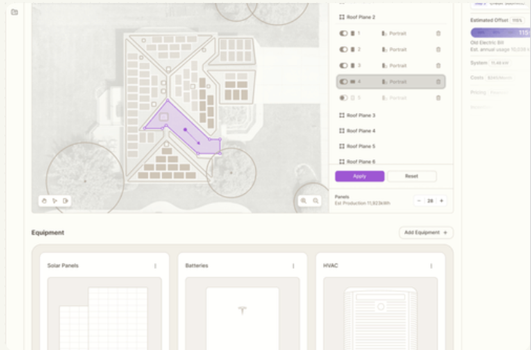531x350 pixels.
Task: Click the Estimated Offset progress bar
Action: [x=500, y=33]
